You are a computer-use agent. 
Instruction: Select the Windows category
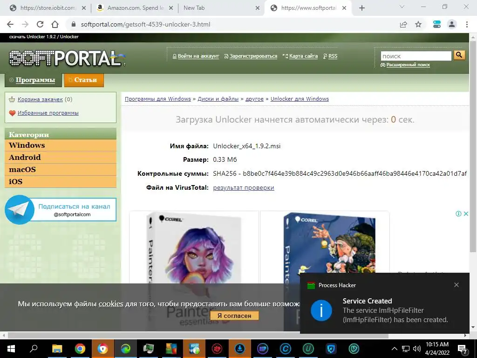point(61,145)
